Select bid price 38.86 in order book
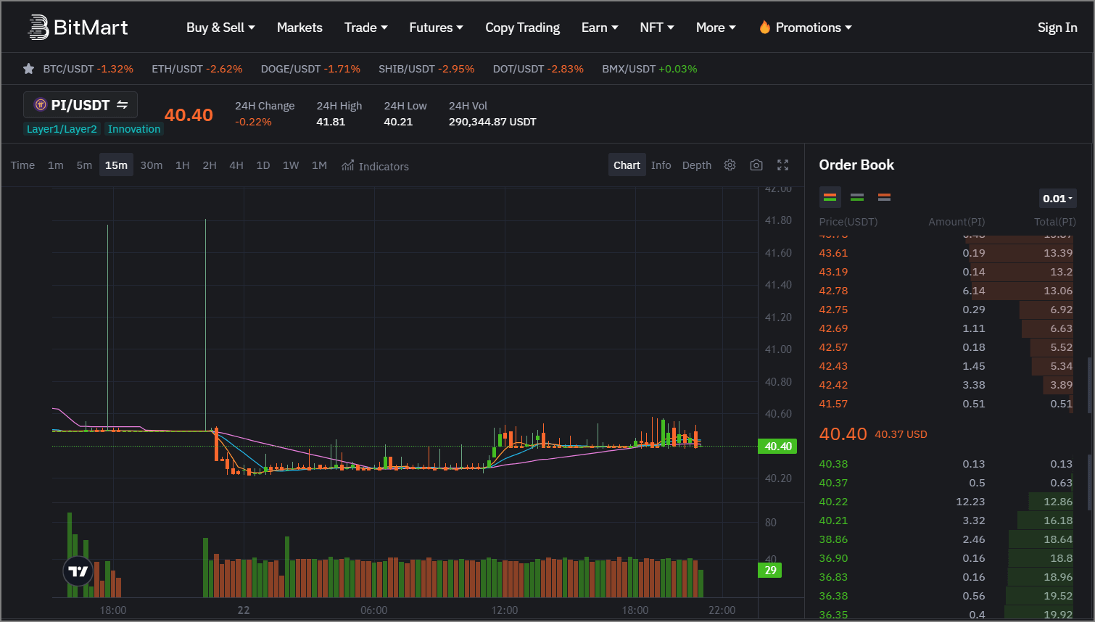The image size is (1095, 622). pos(833,539)
